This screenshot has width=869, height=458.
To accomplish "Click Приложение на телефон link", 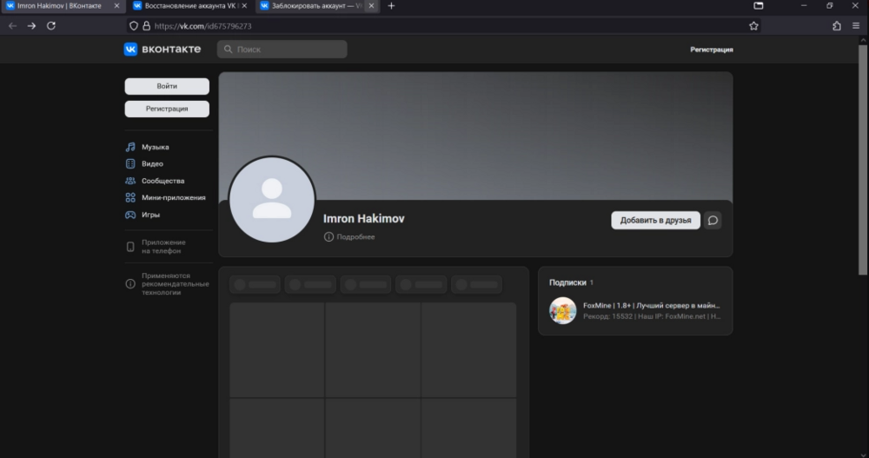I will click(163, 247).
